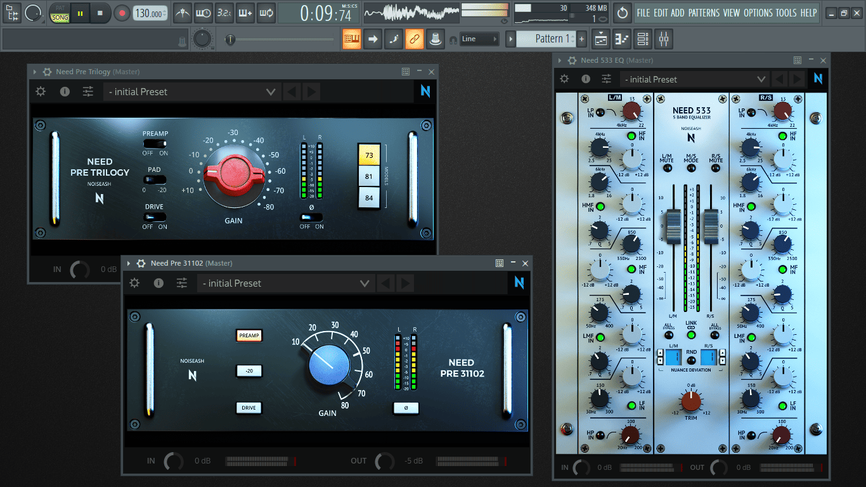Click arrow left of Pattern 1
This screenshot has width=866, height=487.
coord(510,39)
